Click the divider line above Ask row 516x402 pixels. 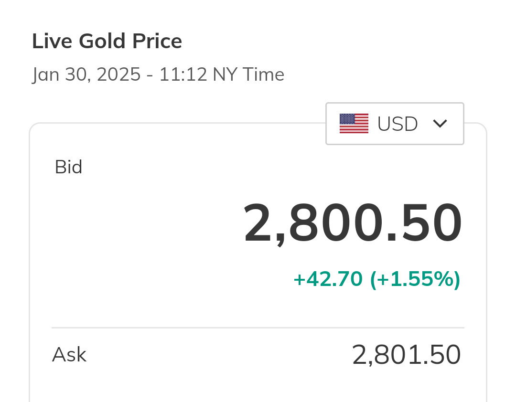point(258,328)
